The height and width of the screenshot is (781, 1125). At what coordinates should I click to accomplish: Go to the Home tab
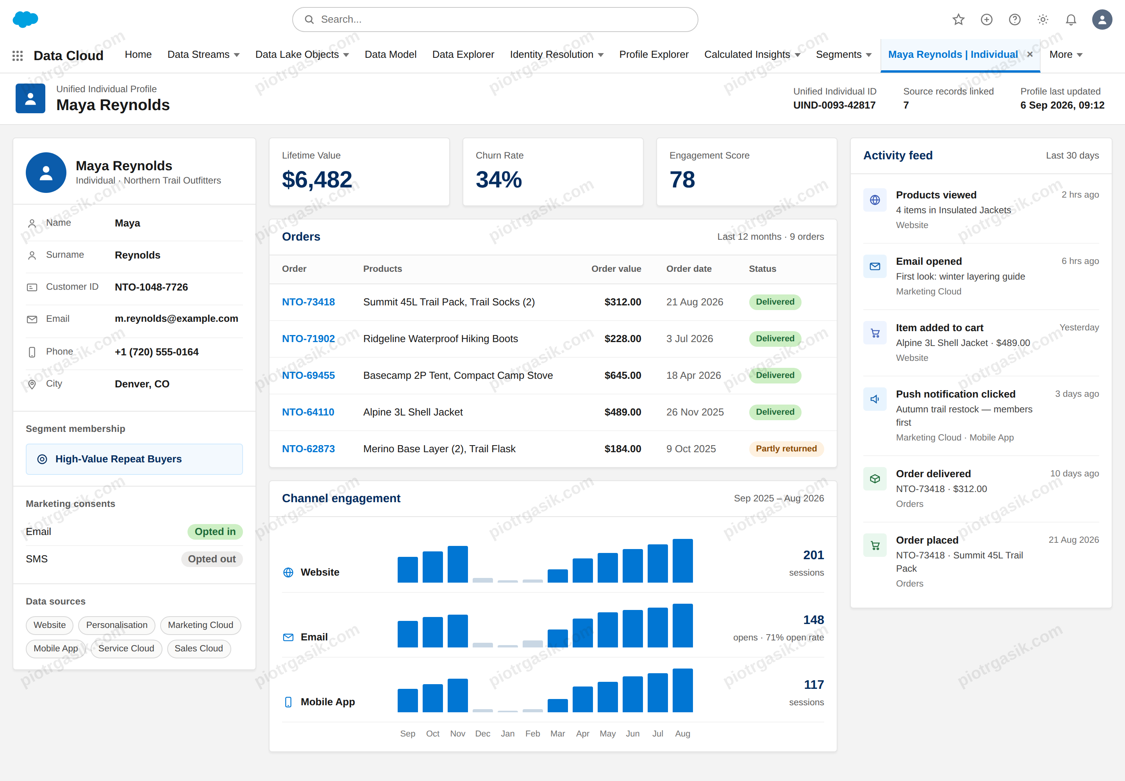pyautogui.click(x=138, y=55)
